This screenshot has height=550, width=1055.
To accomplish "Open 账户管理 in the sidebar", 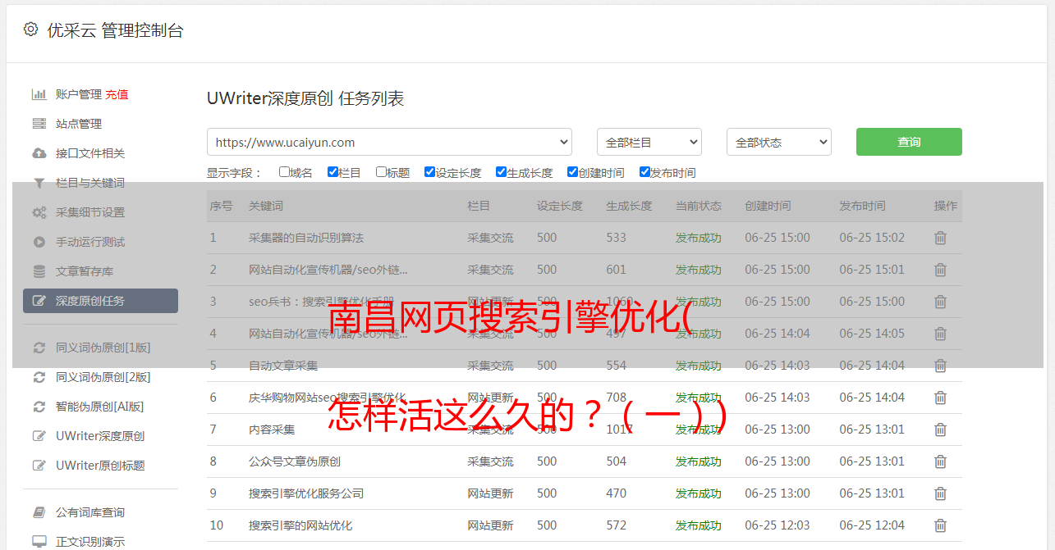I will (79, 94).
